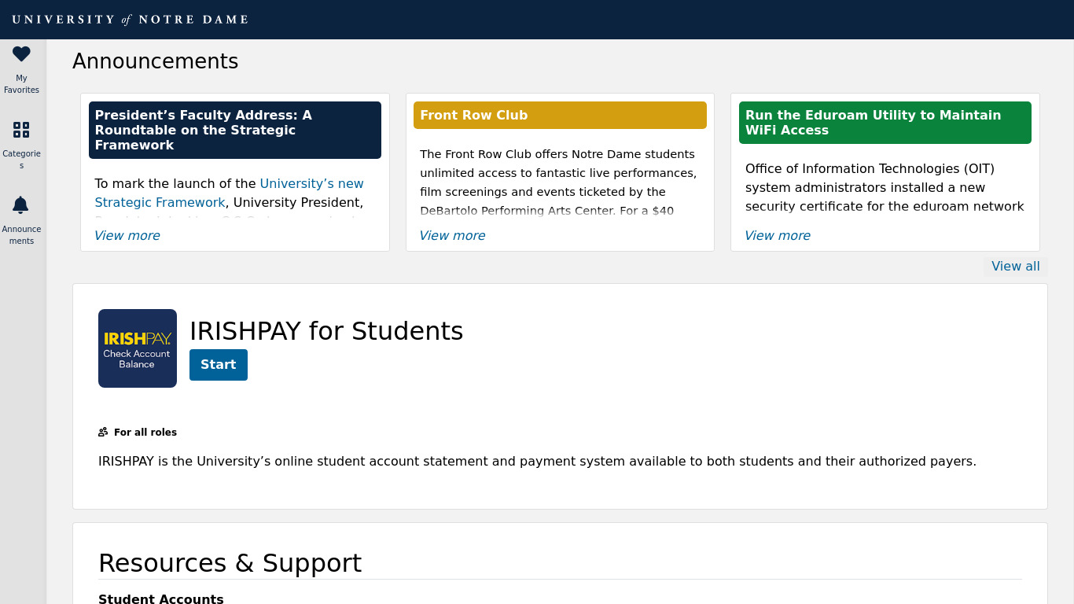Click View all announcements link

(1015, 267)
